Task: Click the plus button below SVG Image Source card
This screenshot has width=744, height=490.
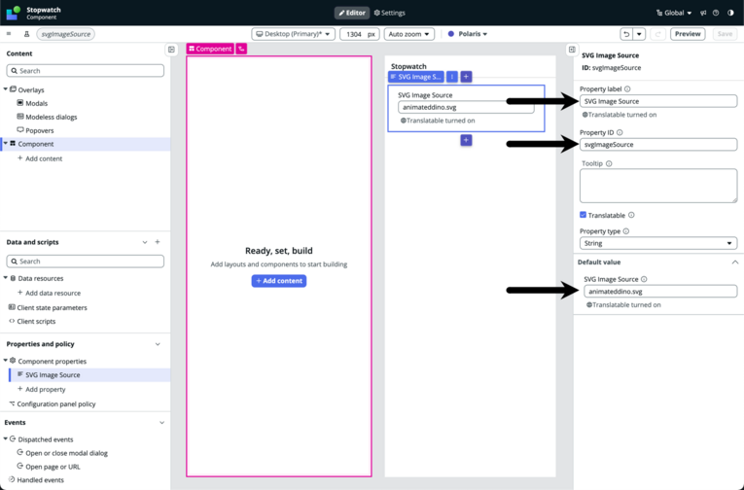Action: pyautogui.click(x=466, y=140)
